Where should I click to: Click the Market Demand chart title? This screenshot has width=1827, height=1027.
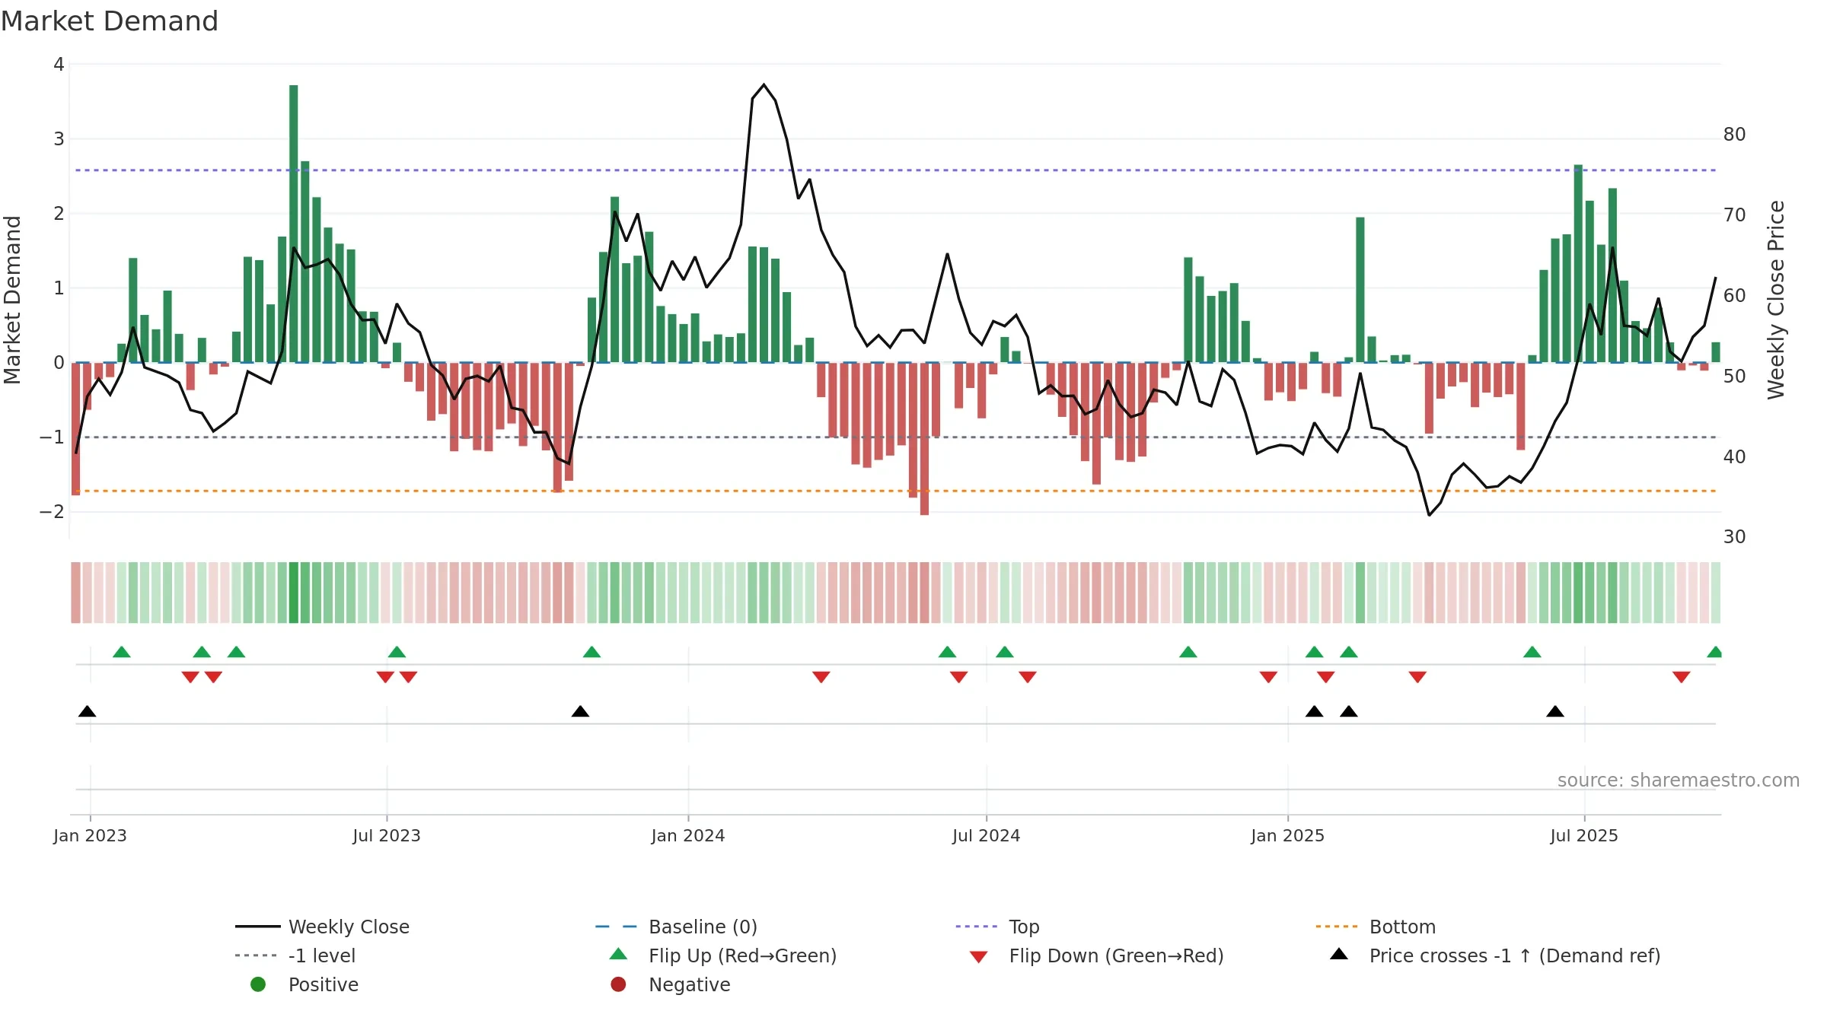[110, 21]
